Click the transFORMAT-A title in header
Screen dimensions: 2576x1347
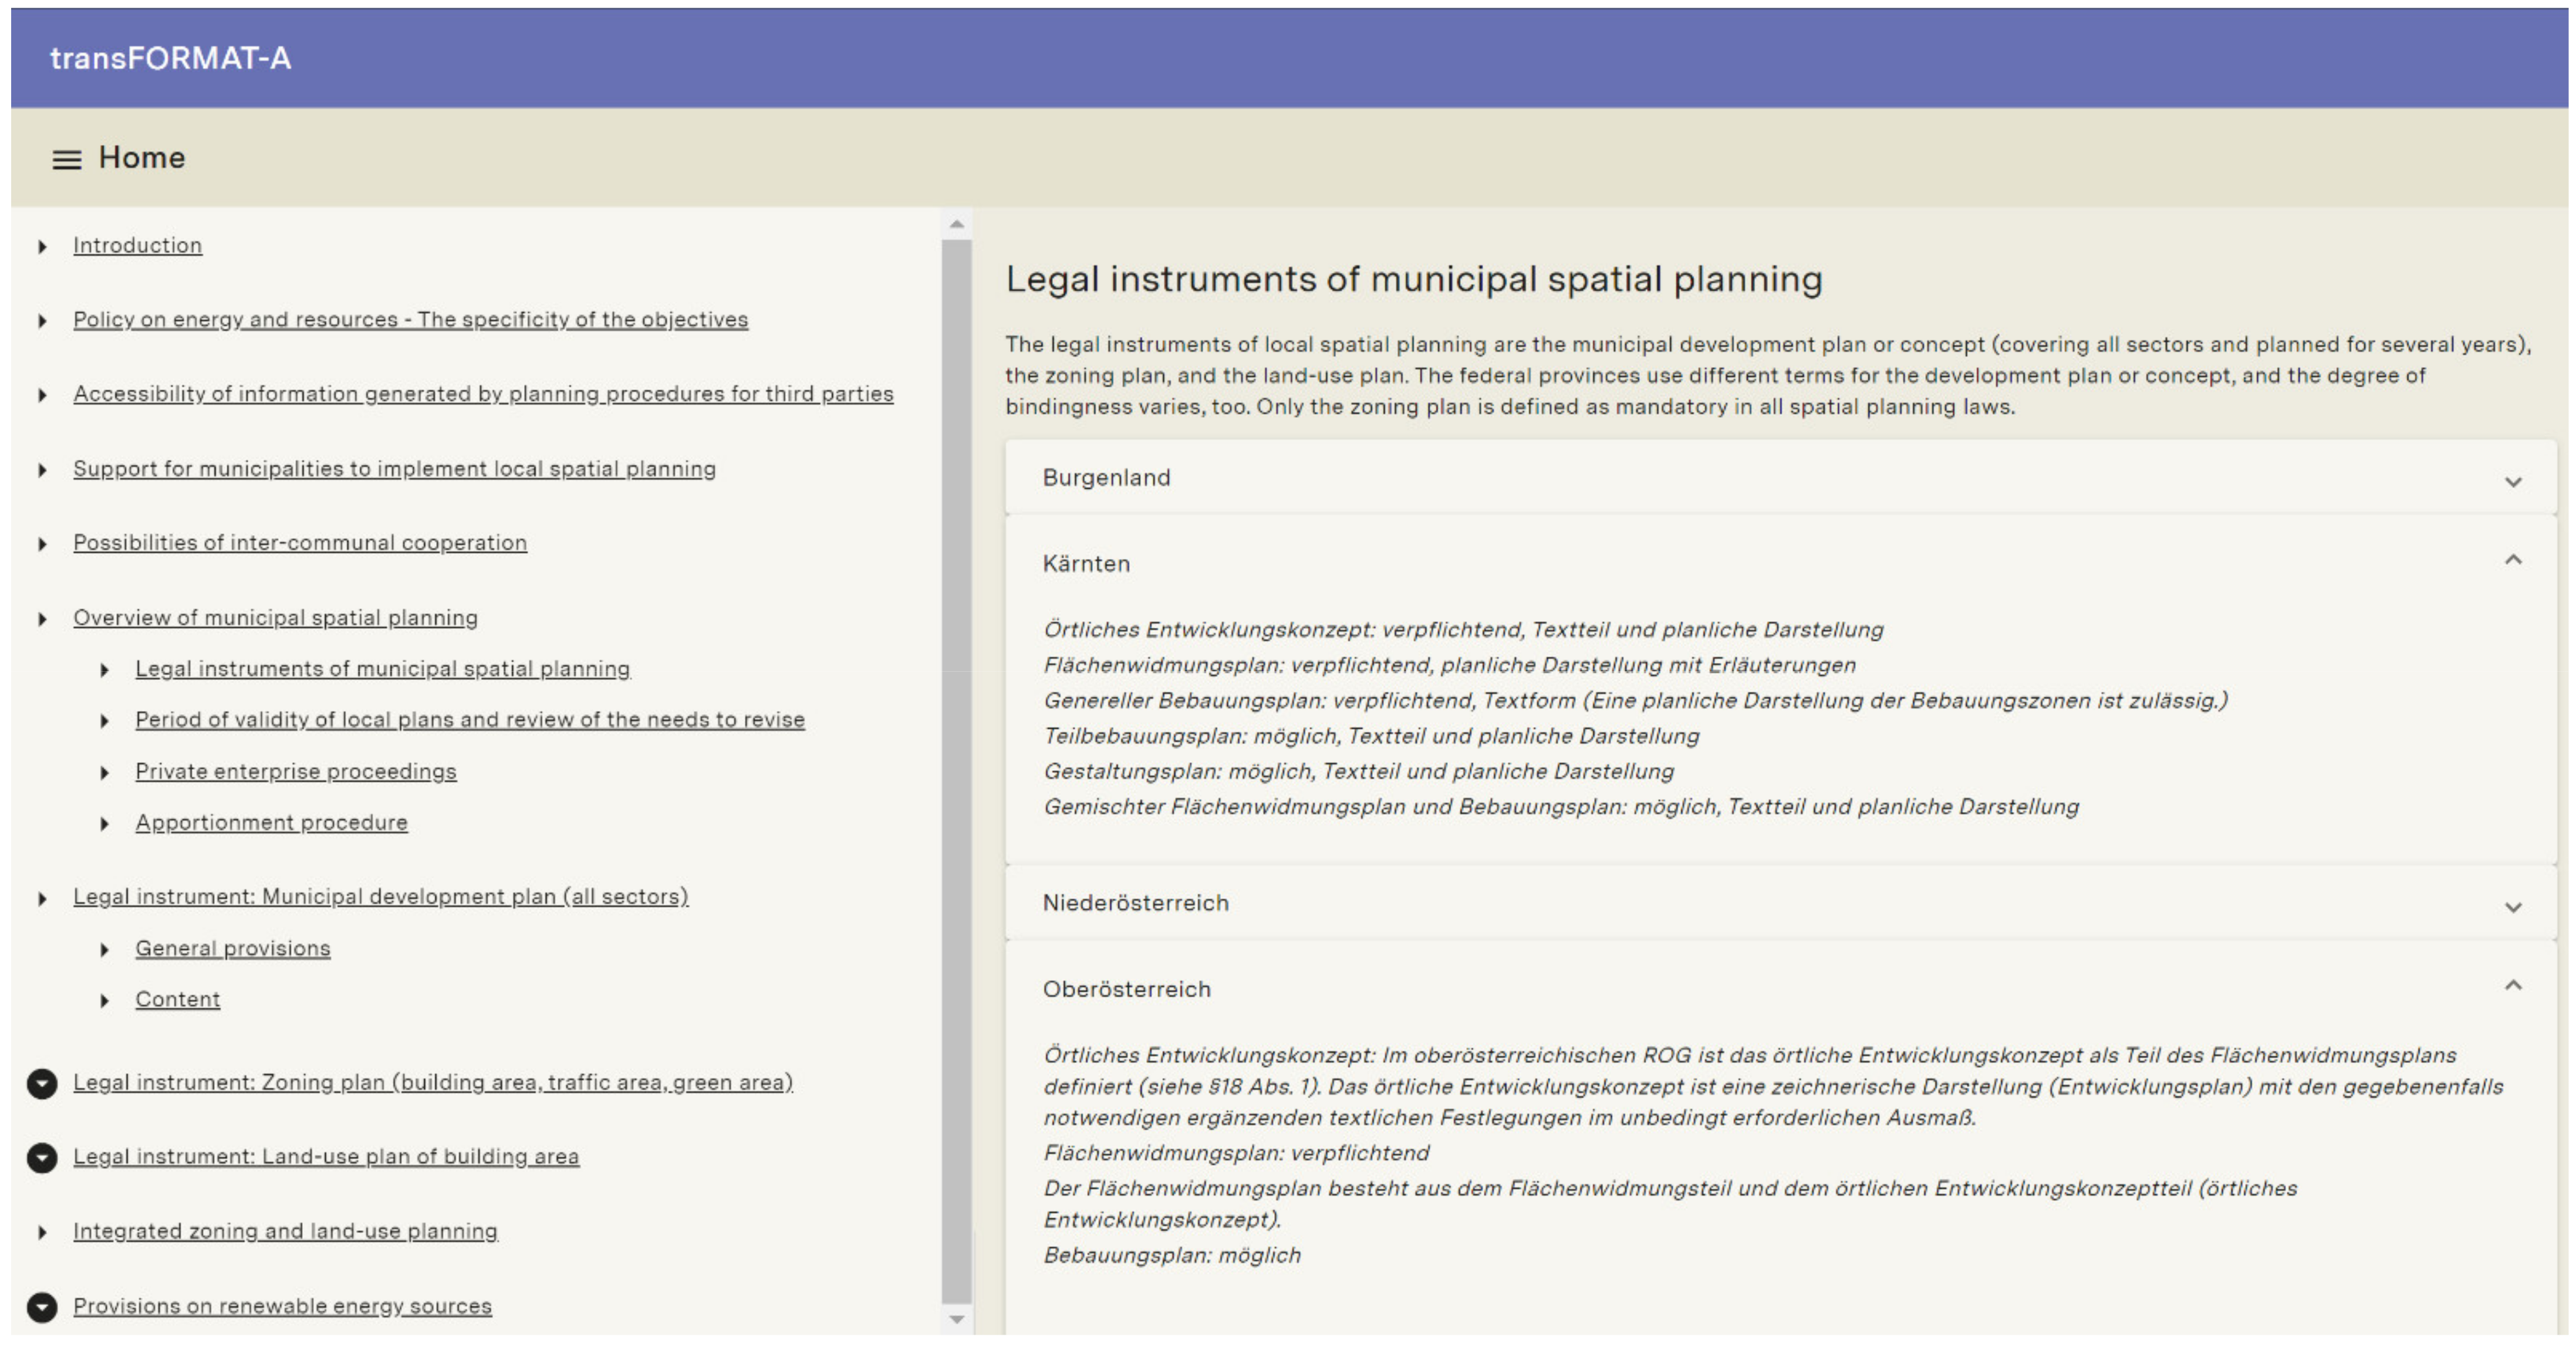click(x=171, y=58)
